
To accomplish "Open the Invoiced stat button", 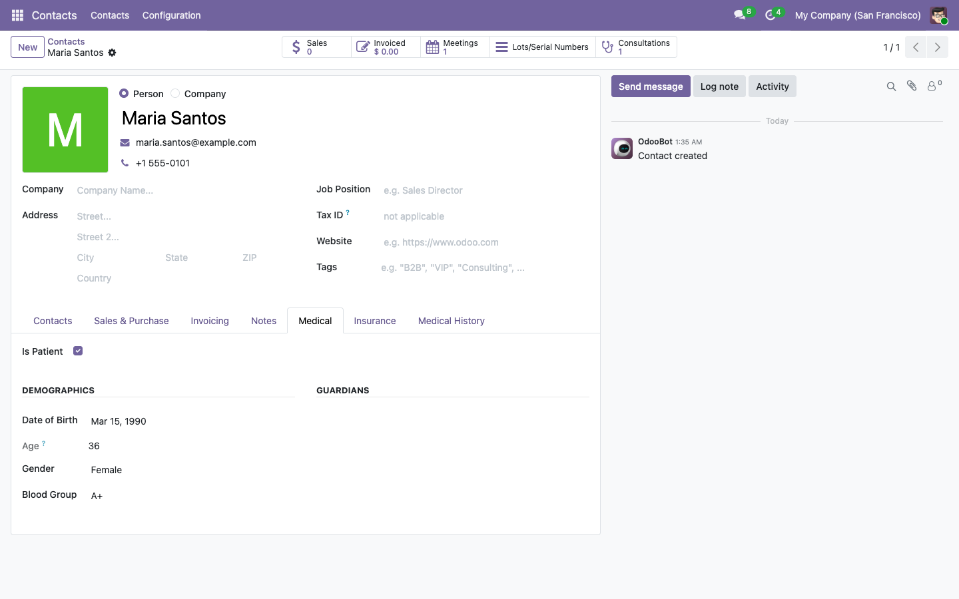I will tap(386, 47).
